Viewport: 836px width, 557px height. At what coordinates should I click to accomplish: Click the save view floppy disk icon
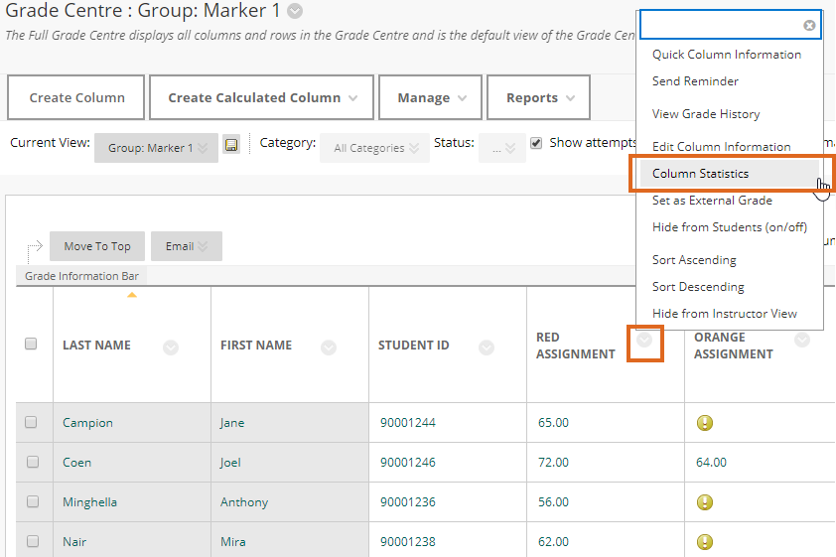[231, 145]
